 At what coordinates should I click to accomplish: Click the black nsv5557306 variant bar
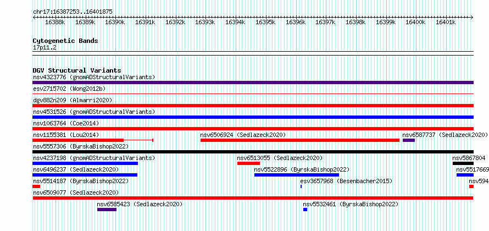(253, 152)
